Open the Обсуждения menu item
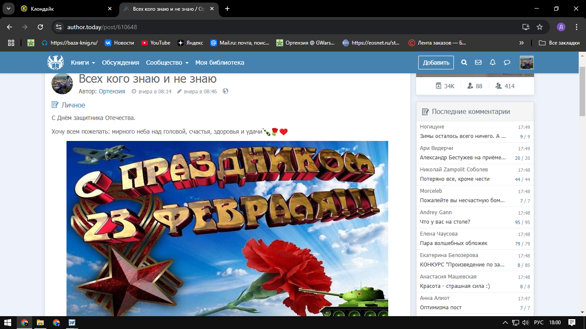This screenshot has height=329, width=586. pyautogui.click(x=121, y=63)
